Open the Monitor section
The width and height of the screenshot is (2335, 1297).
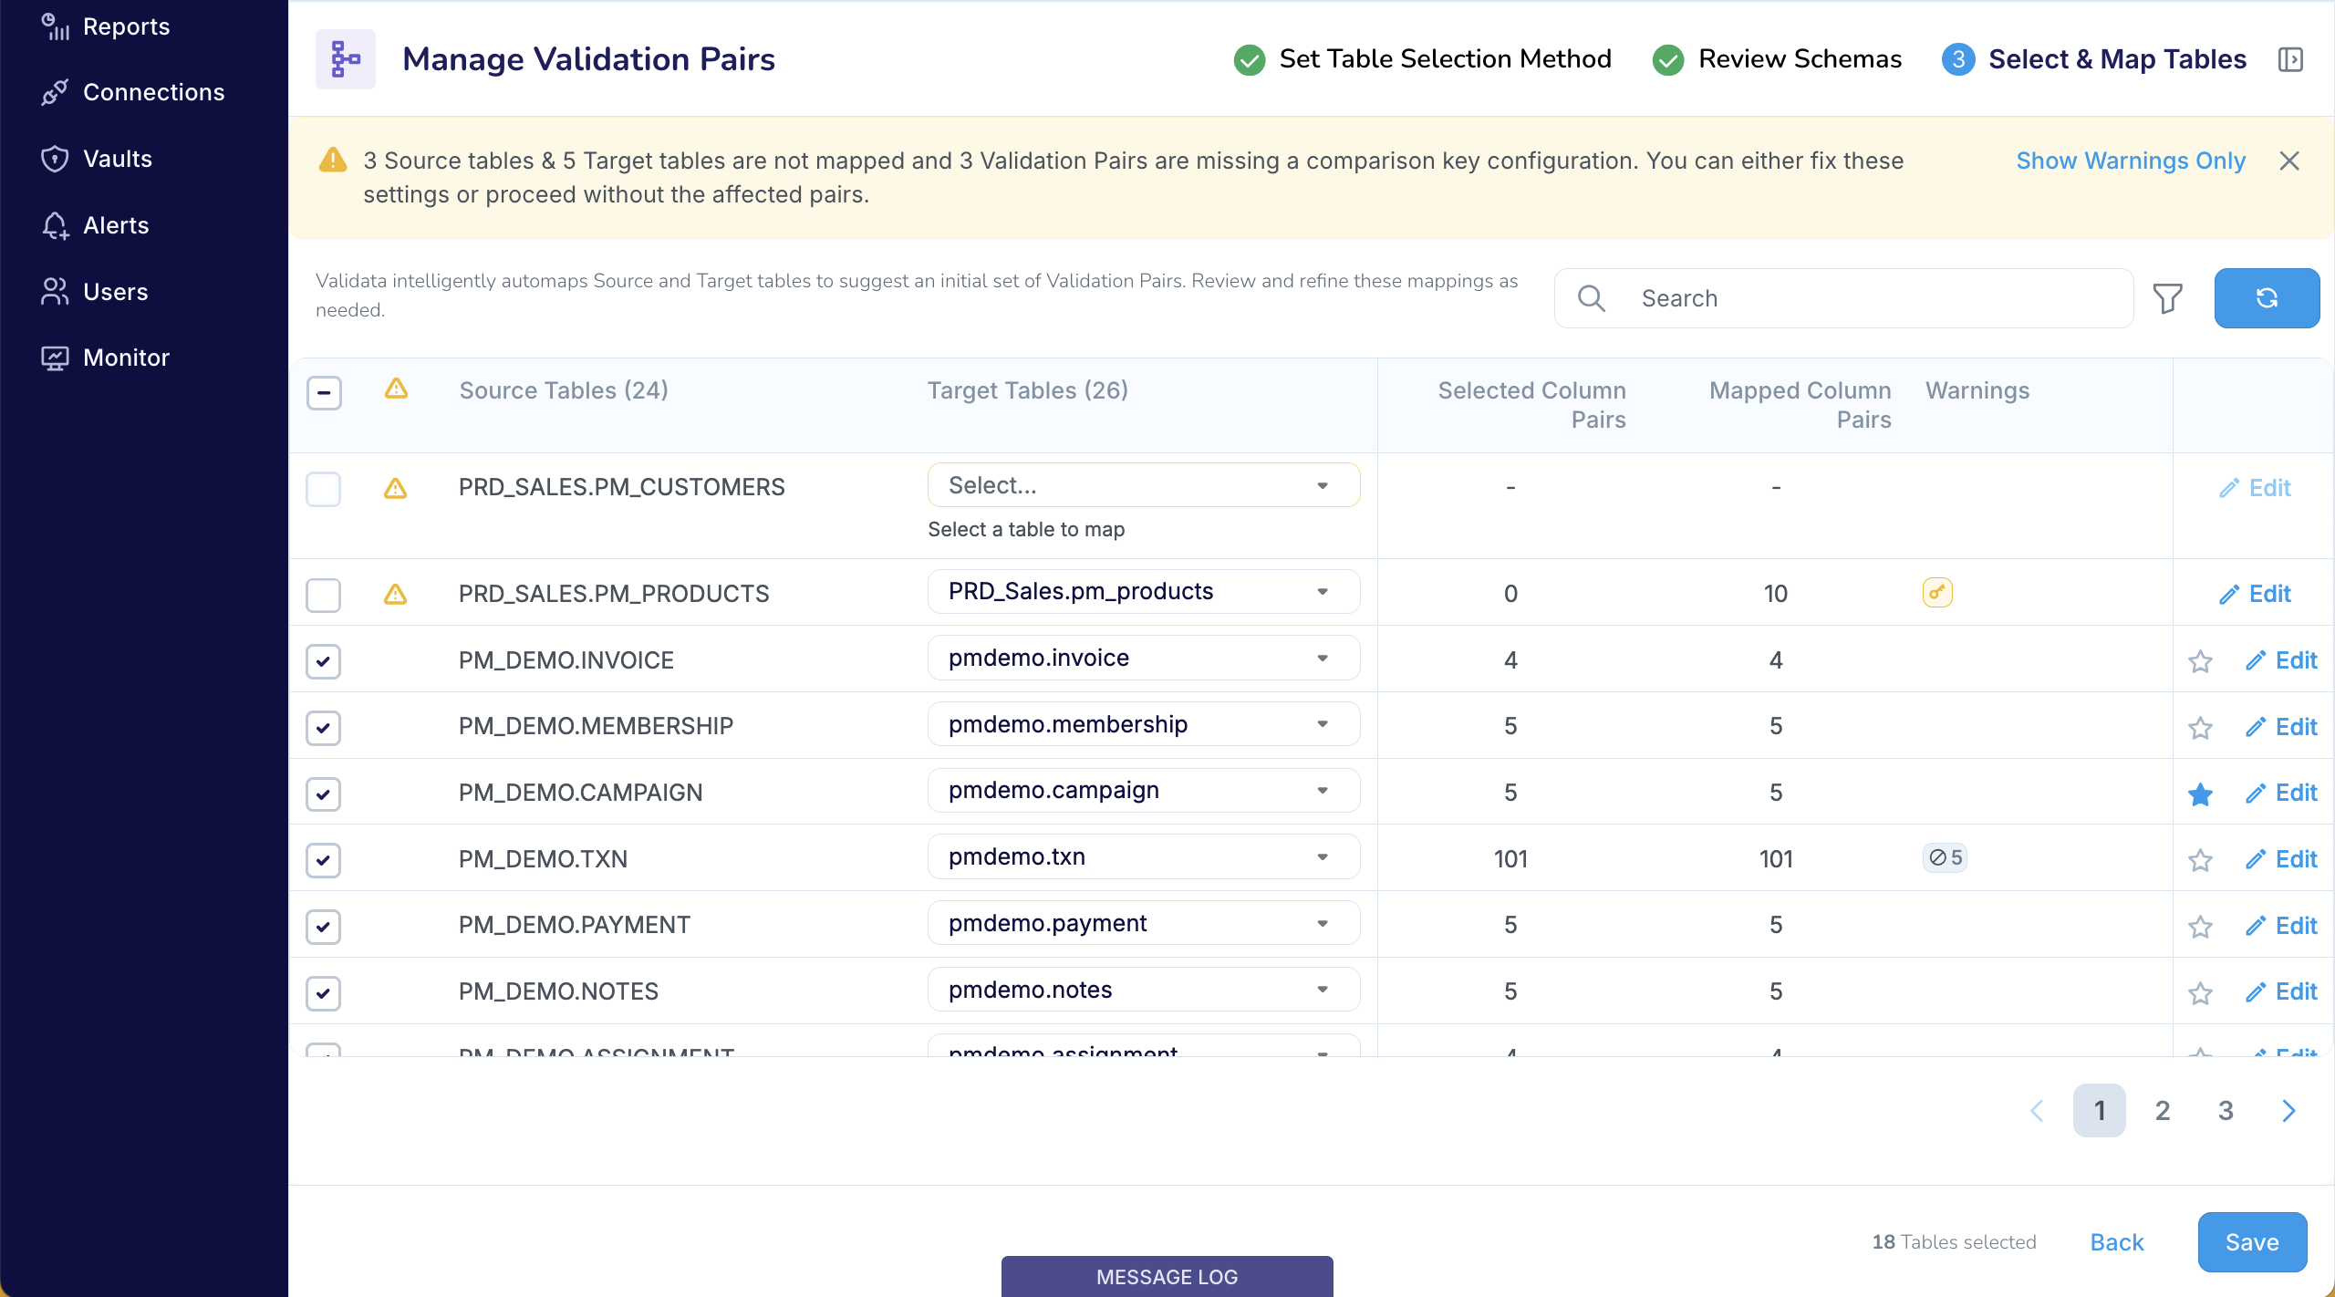pyautogui.click(x=126, y=357)
